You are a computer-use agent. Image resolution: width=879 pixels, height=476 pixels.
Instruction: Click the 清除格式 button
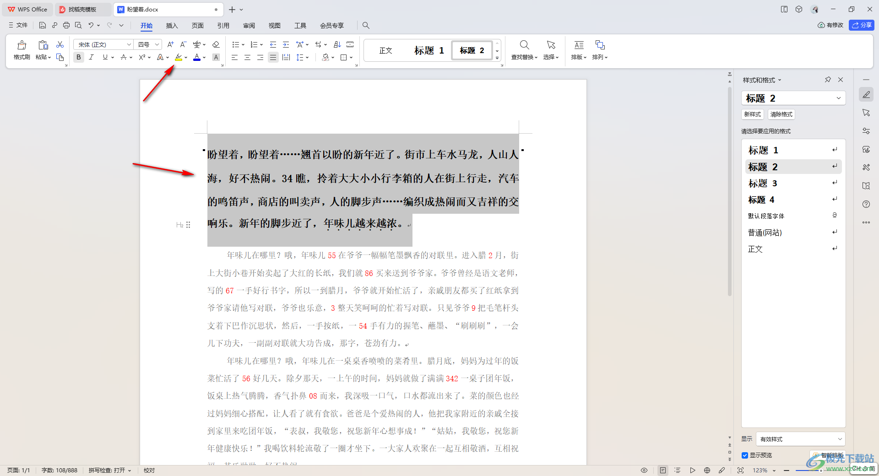pos(781,114)
